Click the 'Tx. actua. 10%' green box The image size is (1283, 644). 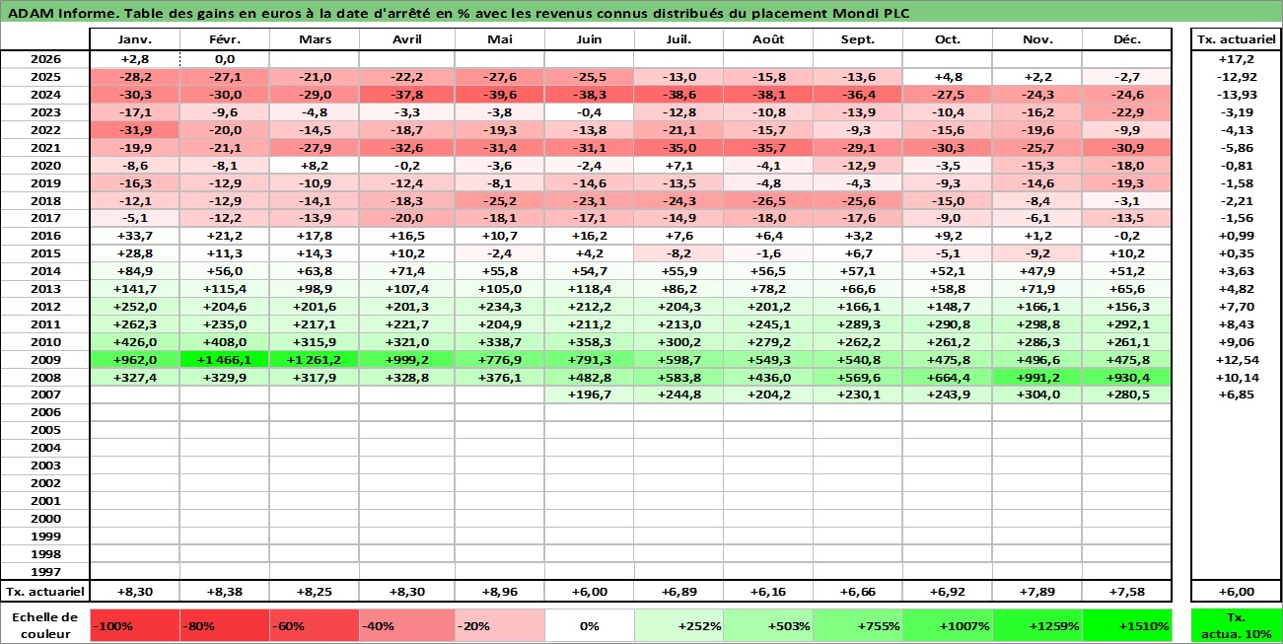(1237, 625)
